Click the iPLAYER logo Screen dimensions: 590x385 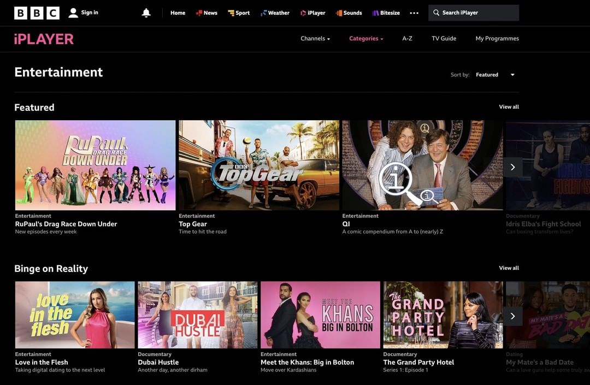pyautogui.click(x=44, y=39)
